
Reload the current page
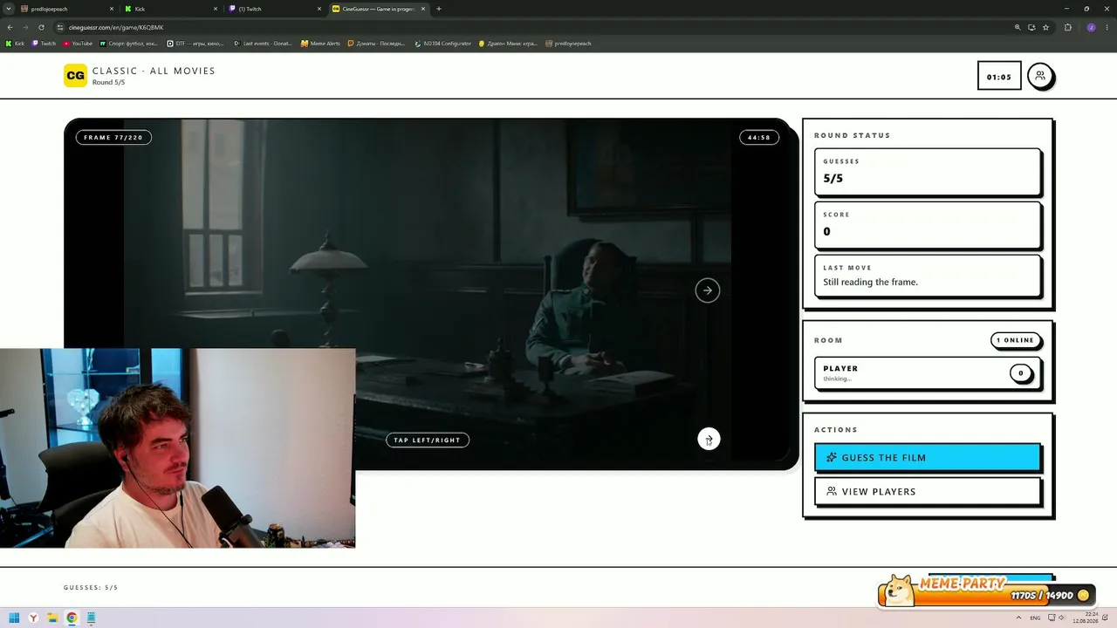pos(41,27)
